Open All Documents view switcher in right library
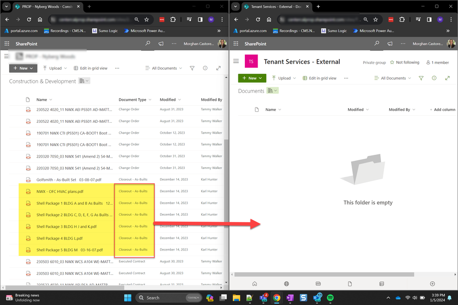The image size is (458, 305). (393, 78)
